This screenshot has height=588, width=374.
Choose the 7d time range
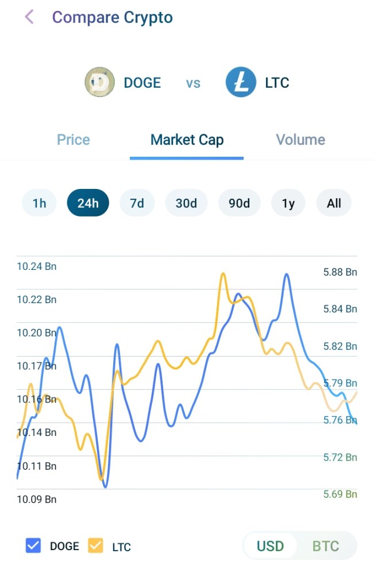pos(137,203)
